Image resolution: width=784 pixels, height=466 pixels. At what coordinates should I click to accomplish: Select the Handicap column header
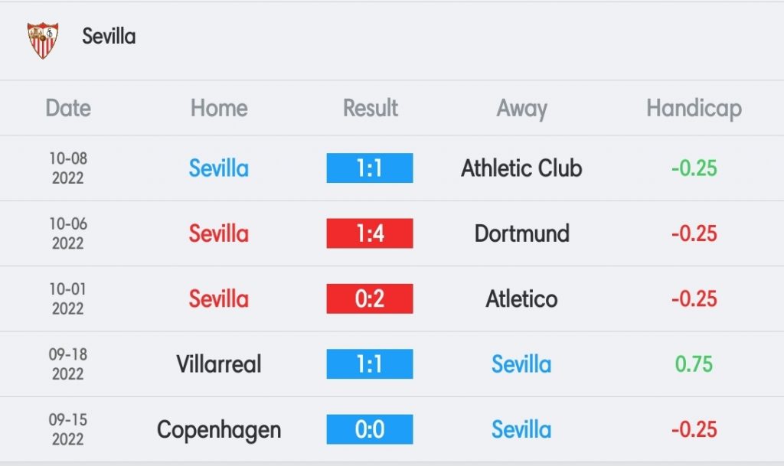pos(694,109)
